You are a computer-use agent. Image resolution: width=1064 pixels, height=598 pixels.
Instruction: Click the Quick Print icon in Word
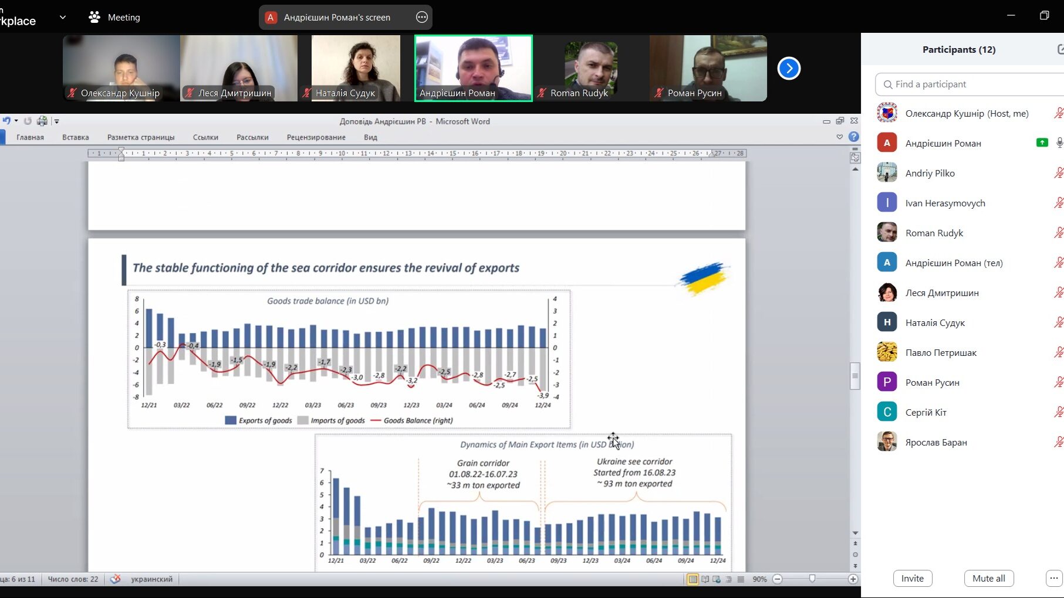[x=42, y=121]
